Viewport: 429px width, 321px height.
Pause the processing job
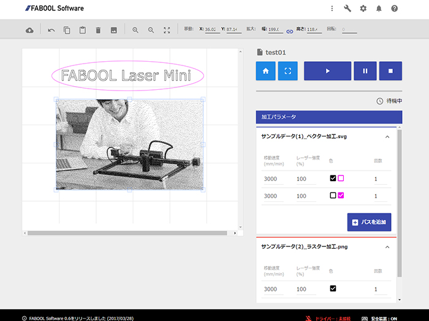pos(365,71)
